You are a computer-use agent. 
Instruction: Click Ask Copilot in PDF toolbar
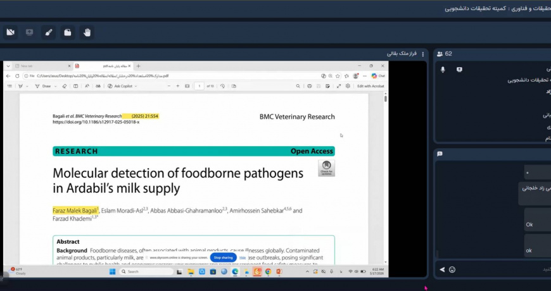coord(120,86)
